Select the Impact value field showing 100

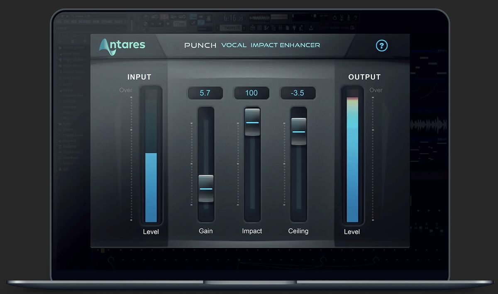pyautogui.click(x=251, y=93)
